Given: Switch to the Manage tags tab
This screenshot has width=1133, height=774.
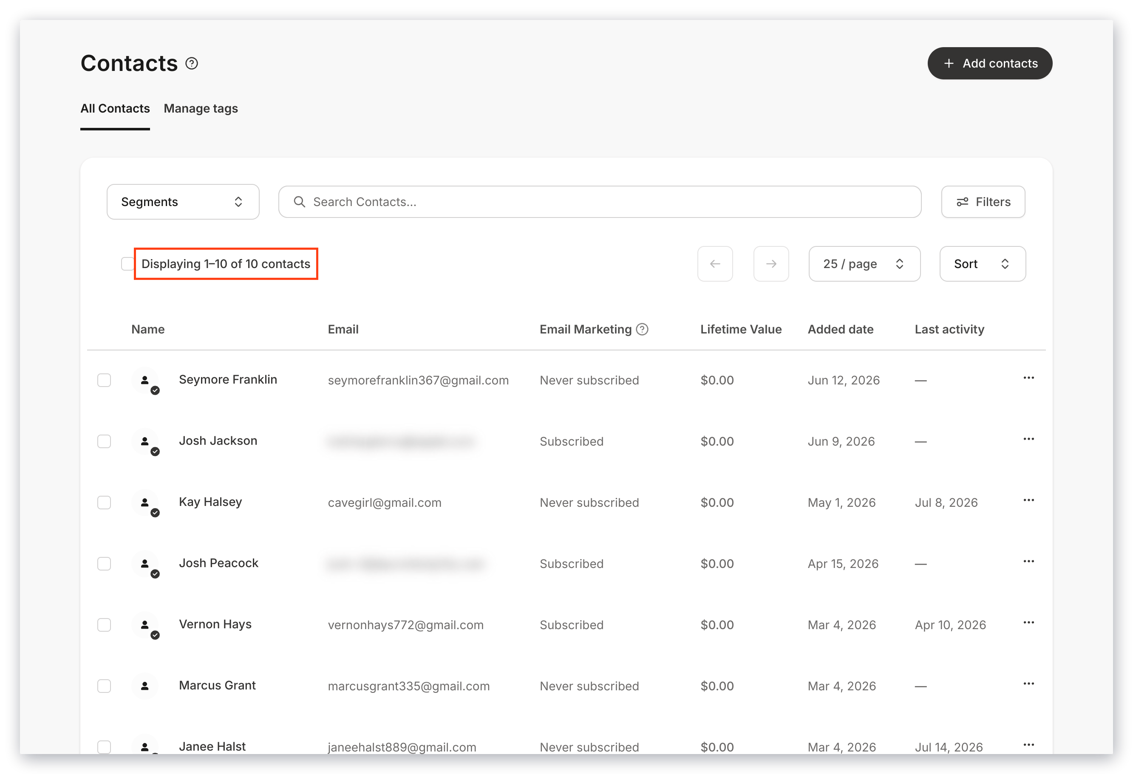Looking at the screenshot, I should (201, 108).
